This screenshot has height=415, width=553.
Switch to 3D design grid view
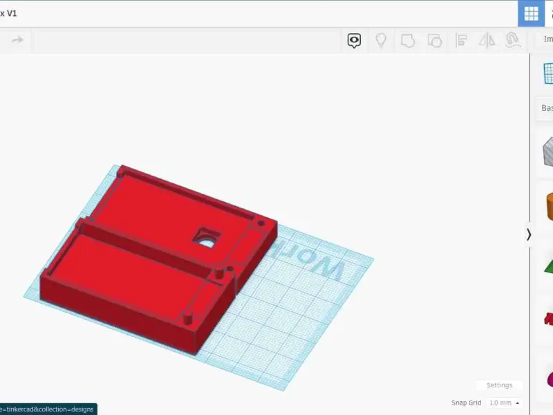pos(531,14)
